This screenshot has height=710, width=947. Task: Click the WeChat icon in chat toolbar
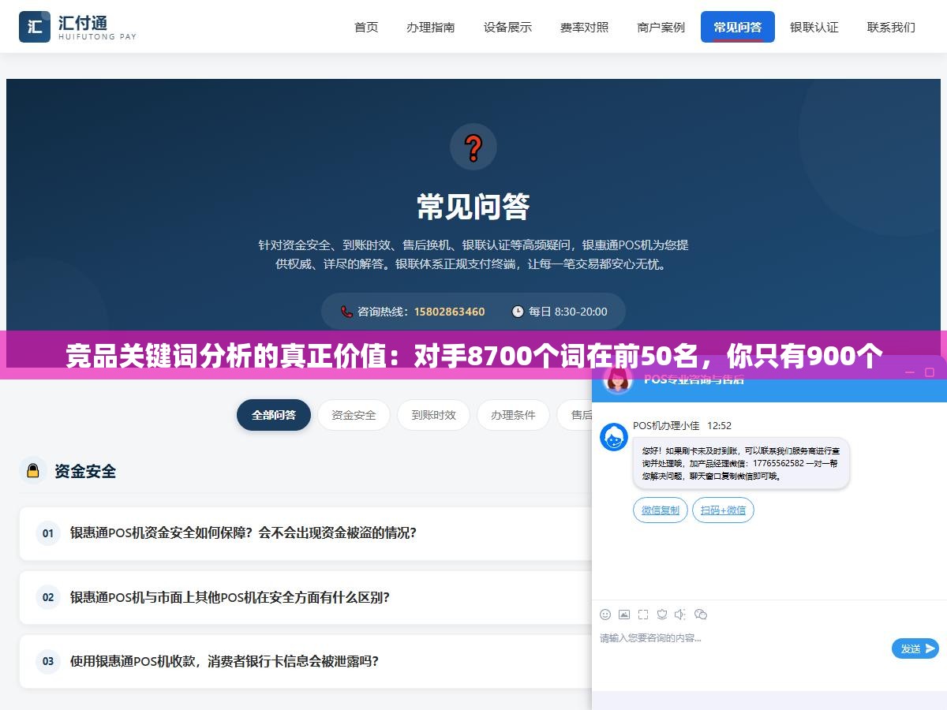[x=701, y=614]
